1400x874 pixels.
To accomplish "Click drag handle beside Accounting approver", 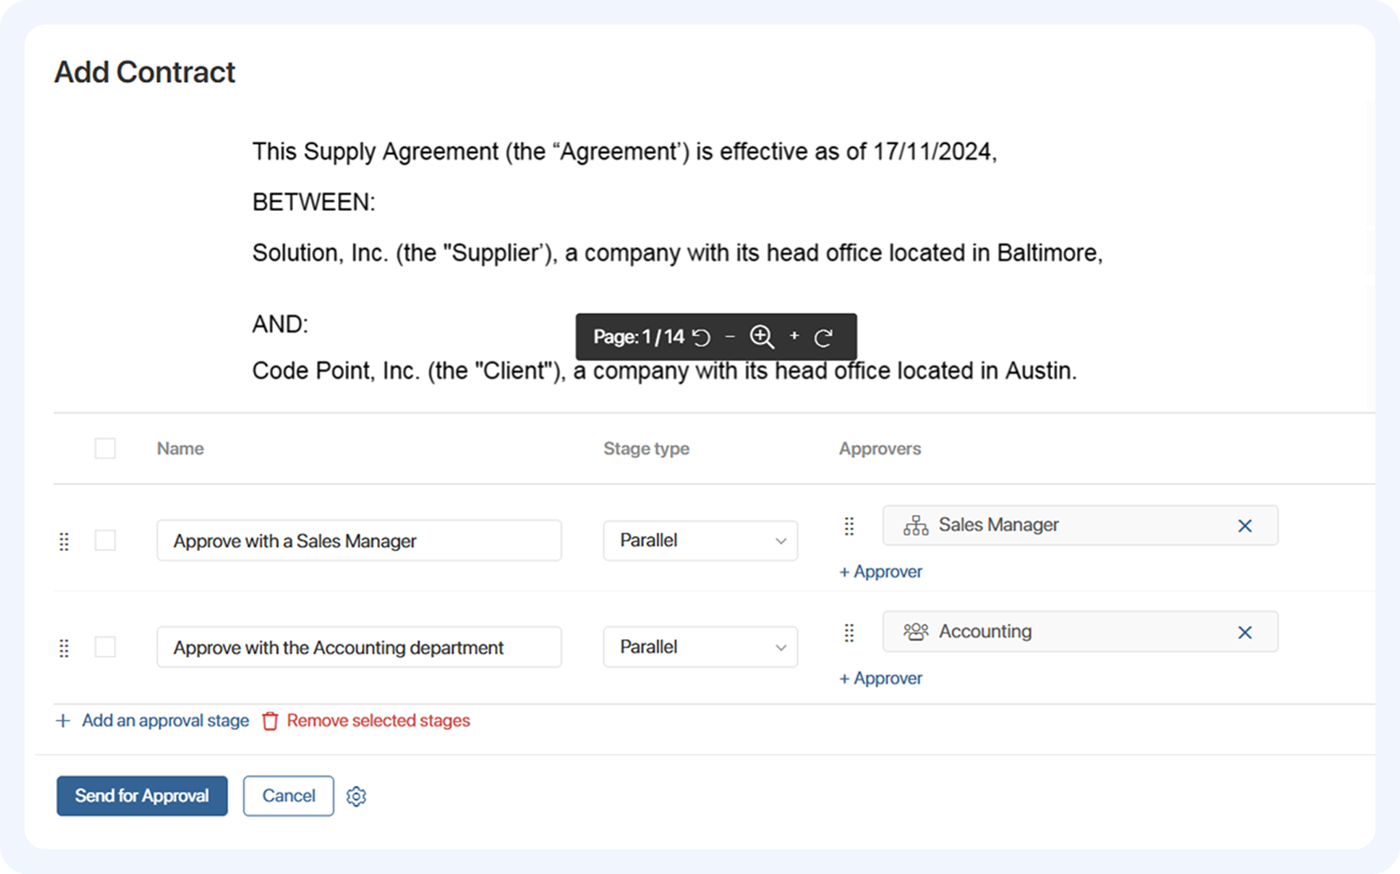I will (849, 633).
